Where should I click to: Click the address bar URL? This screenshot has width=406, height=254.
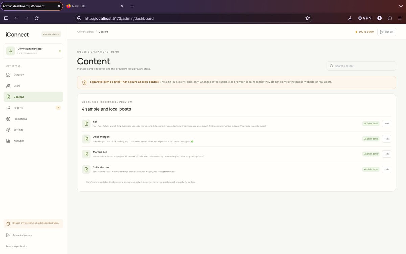119,18
